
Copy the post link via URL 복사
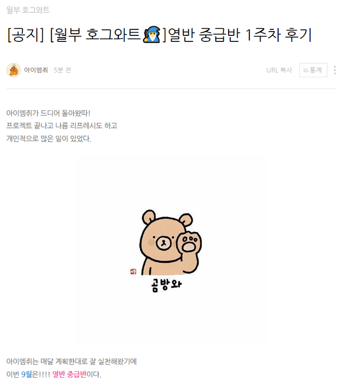[279, 70]
